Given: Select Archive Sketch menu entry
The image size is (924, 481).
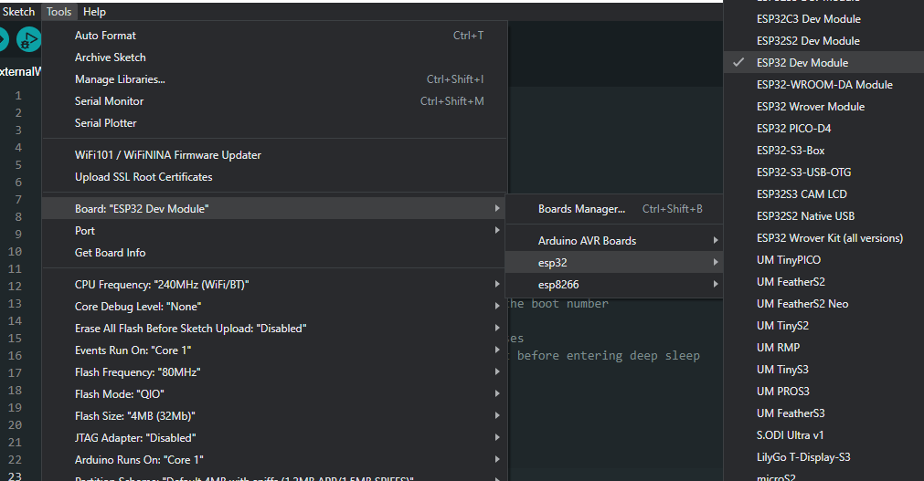Looking at the screenshot, I should tap(274, 58).
